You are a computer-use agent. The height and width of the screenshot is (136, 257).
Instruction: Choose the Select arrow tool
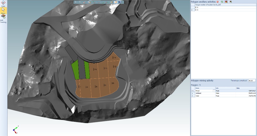pos(3,11)
